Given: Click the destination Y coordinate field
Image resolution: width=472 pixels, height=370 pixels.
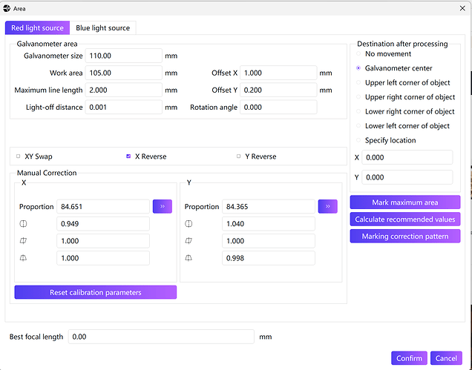Looking at the screenshot, I should coord(407,177).
